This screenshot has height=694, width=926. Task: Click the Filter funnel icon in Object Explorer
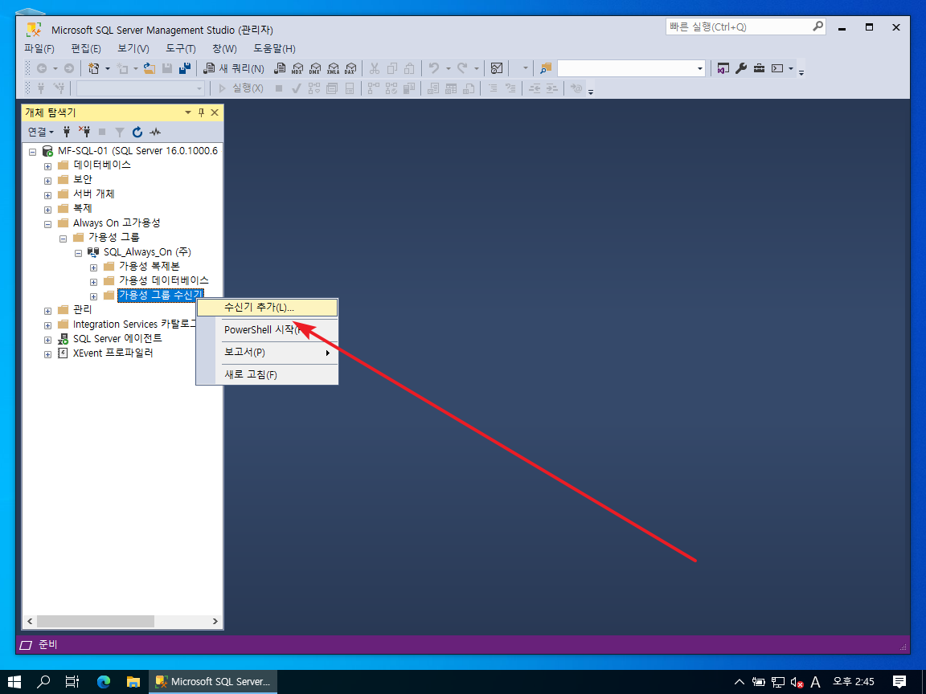tap(120, 132)
